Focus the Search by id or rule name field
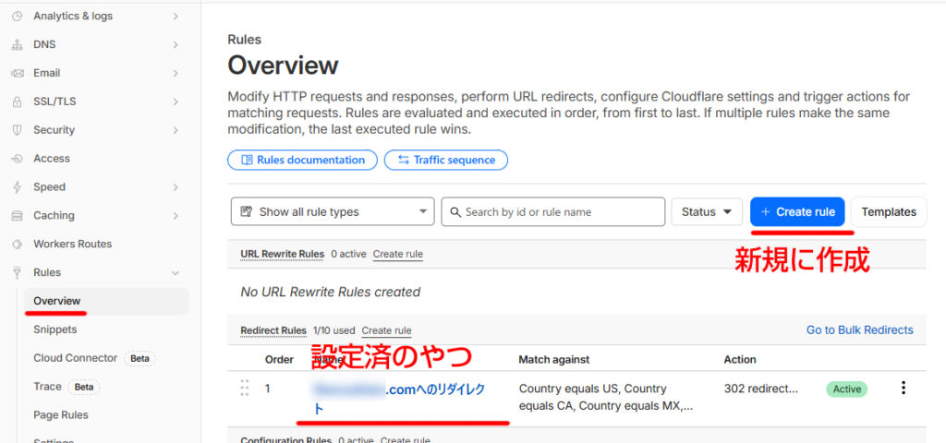 pyautogui.click(x=553, y=211)
